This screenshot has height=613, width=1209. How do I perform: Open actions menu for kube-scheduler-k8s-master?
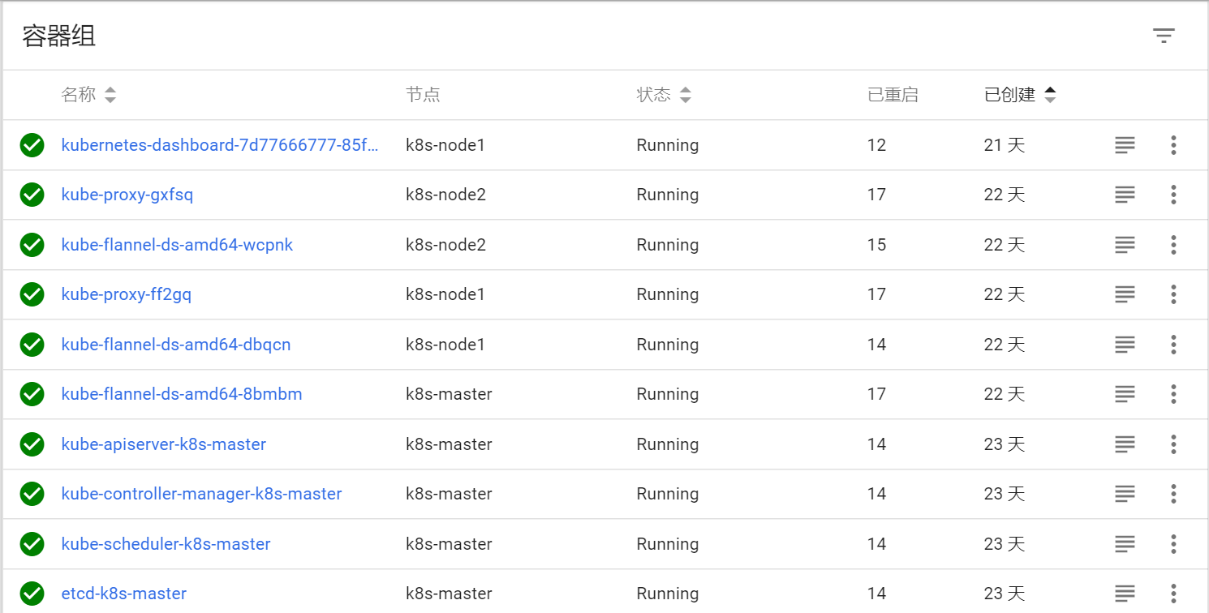[1173, 544]
